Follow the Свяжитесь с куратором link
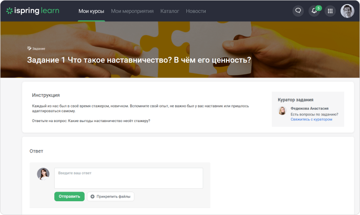 point(311,119)
